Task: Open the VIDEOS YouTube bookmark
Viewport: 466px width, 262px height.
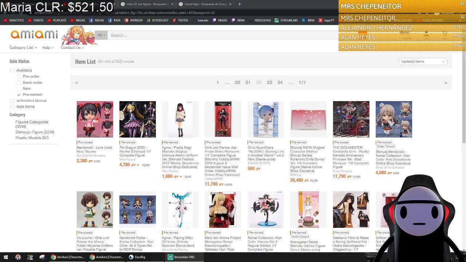Action: tap(36, 20)
